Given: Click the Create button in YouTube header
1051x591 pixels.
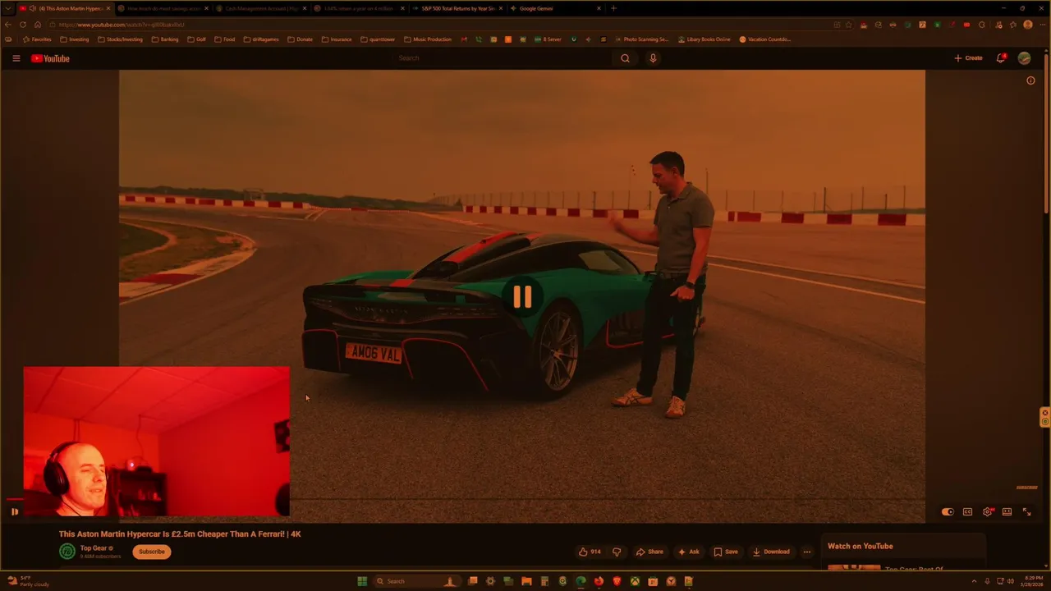Looking at the screenshot, I should [x=968, y=58].
